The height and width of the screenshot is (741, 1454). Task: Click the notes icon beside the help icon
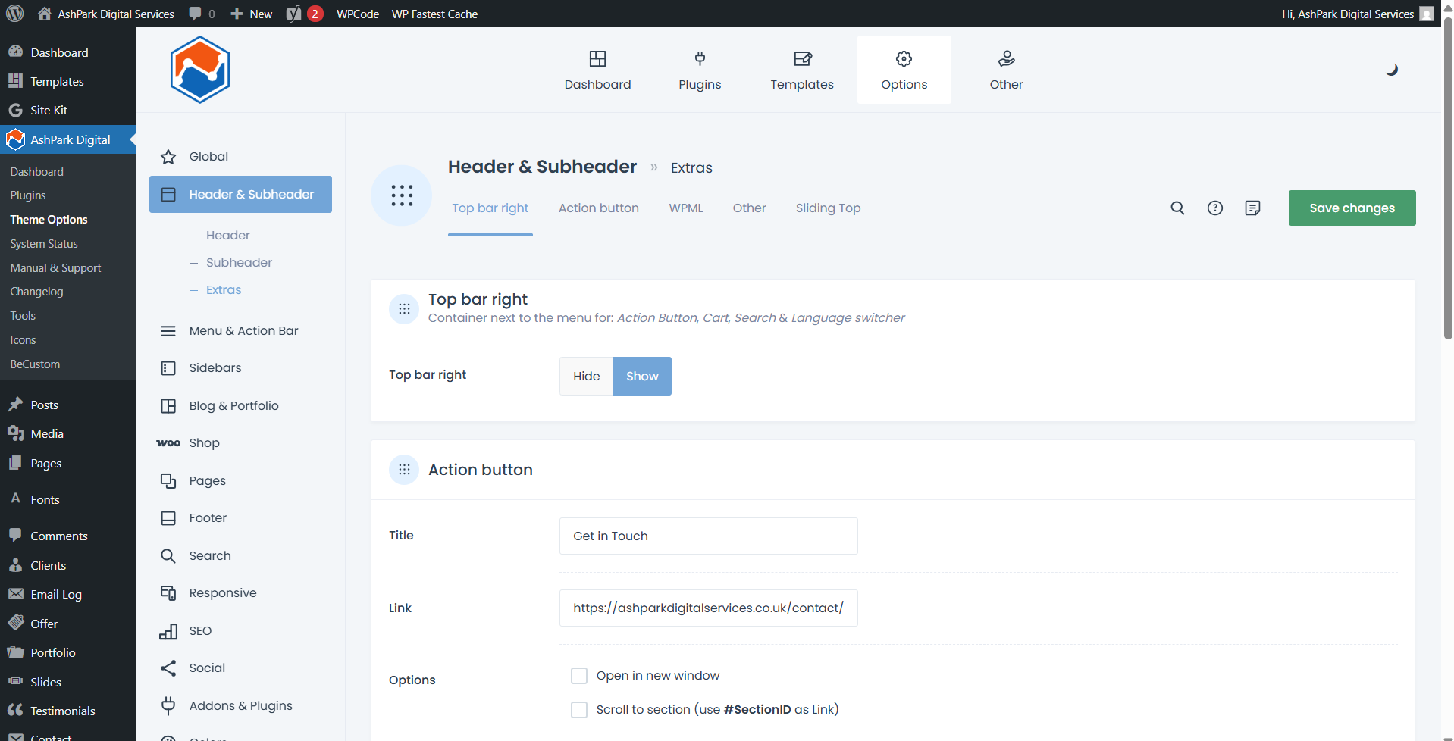pyautogui.click(x=1252, y=208)
